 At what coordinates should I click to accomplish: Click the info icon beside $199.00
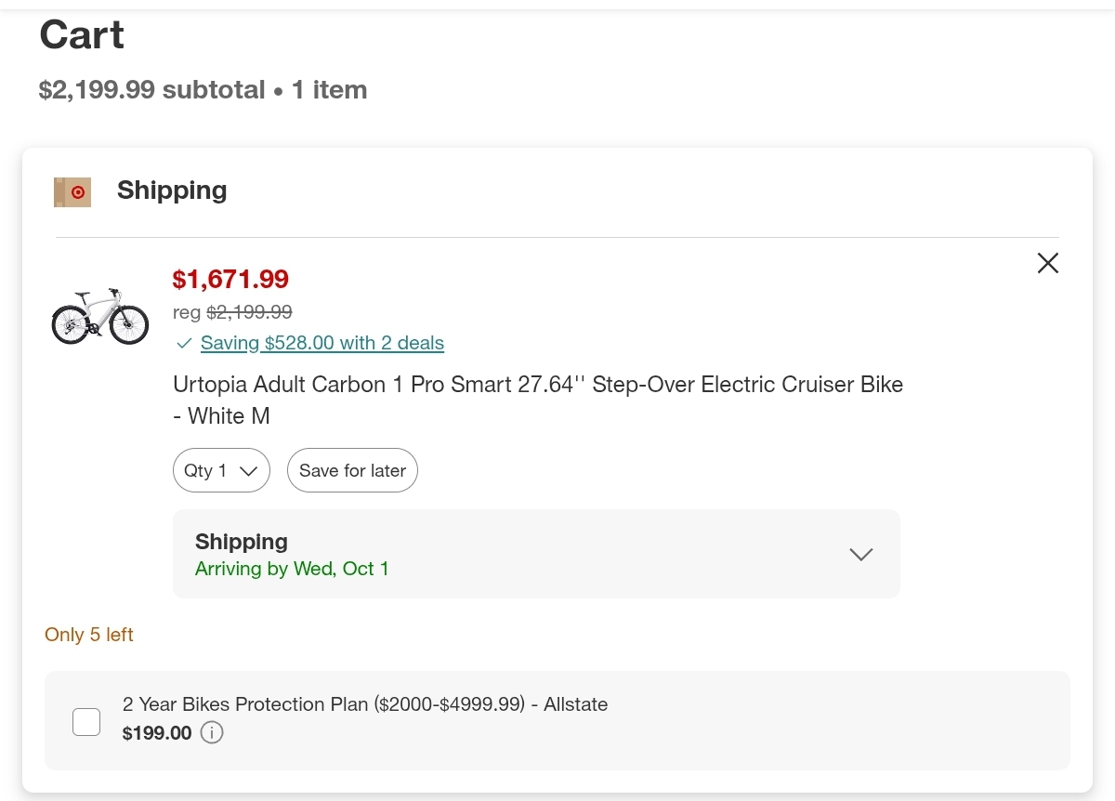point(212,733)
